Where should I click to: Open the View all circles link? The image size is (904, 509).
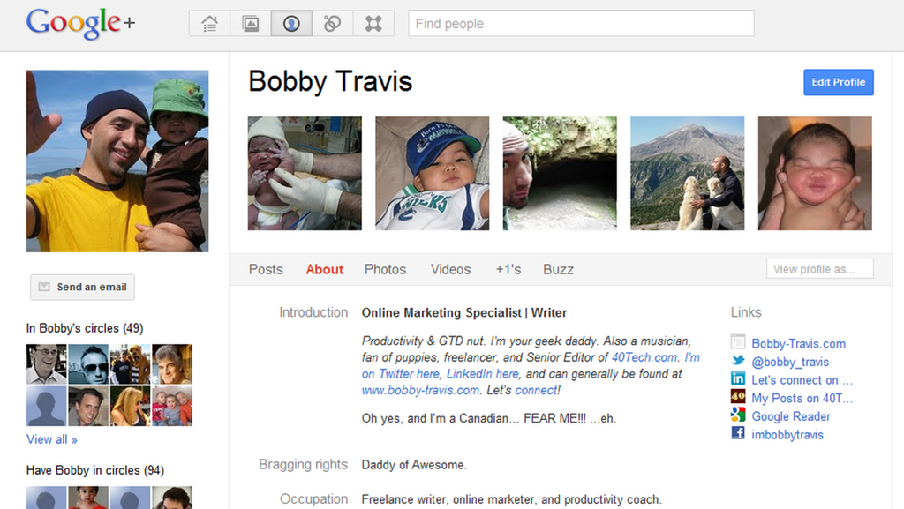pos(51,439)
